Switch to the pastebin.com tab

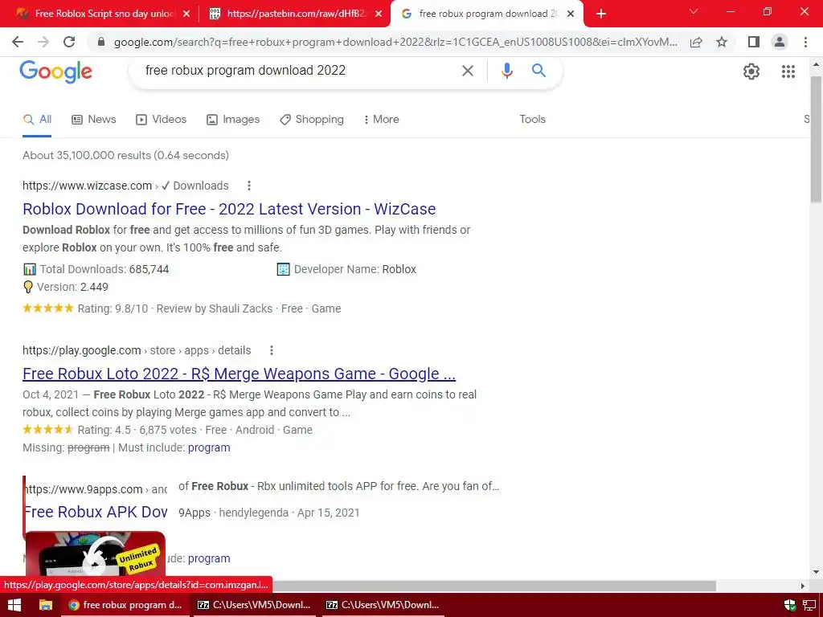(x=296, y=14)
